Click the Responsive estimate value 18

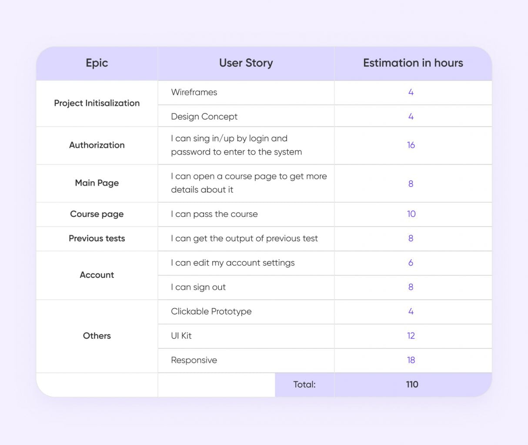[x=411, y=360]
